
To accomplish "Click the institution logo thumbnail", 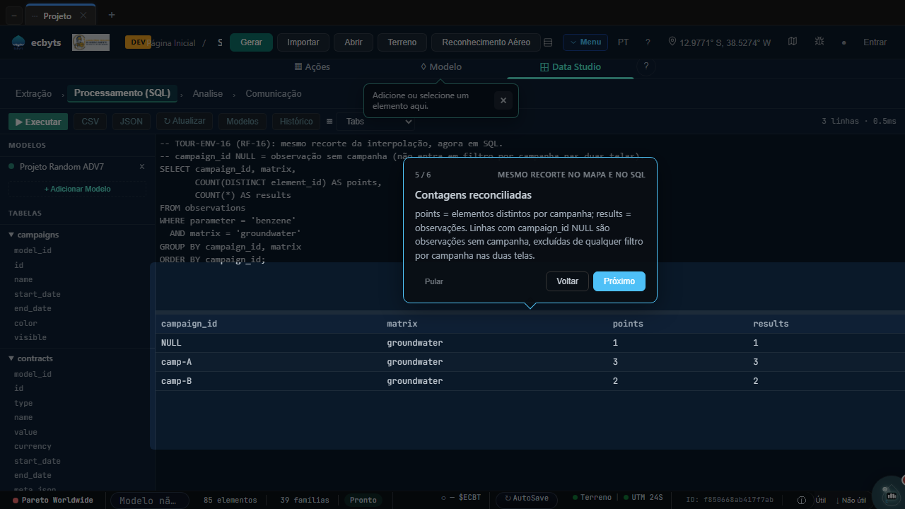I will [91, 42].
